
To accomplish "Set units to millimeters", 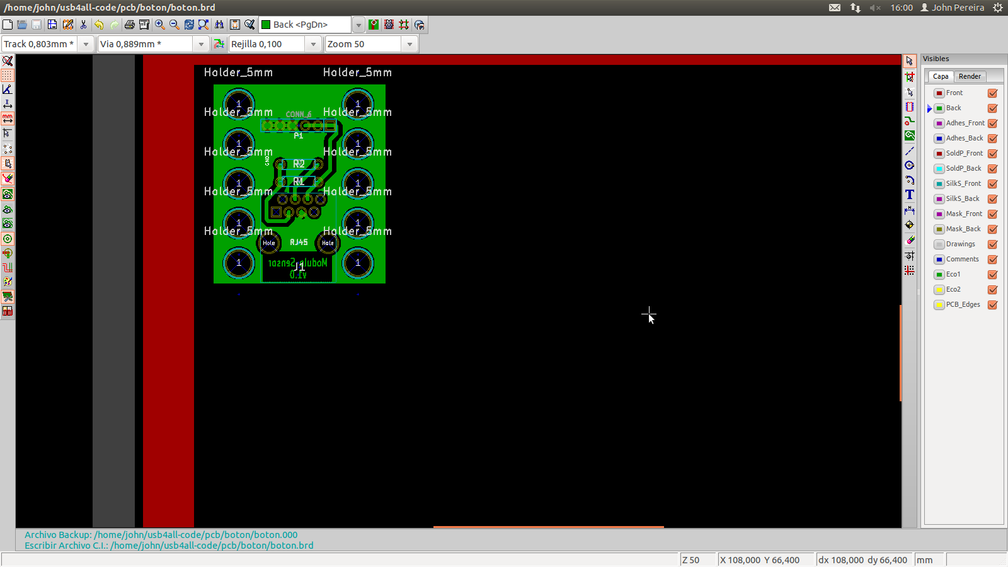I will [8, 118].
